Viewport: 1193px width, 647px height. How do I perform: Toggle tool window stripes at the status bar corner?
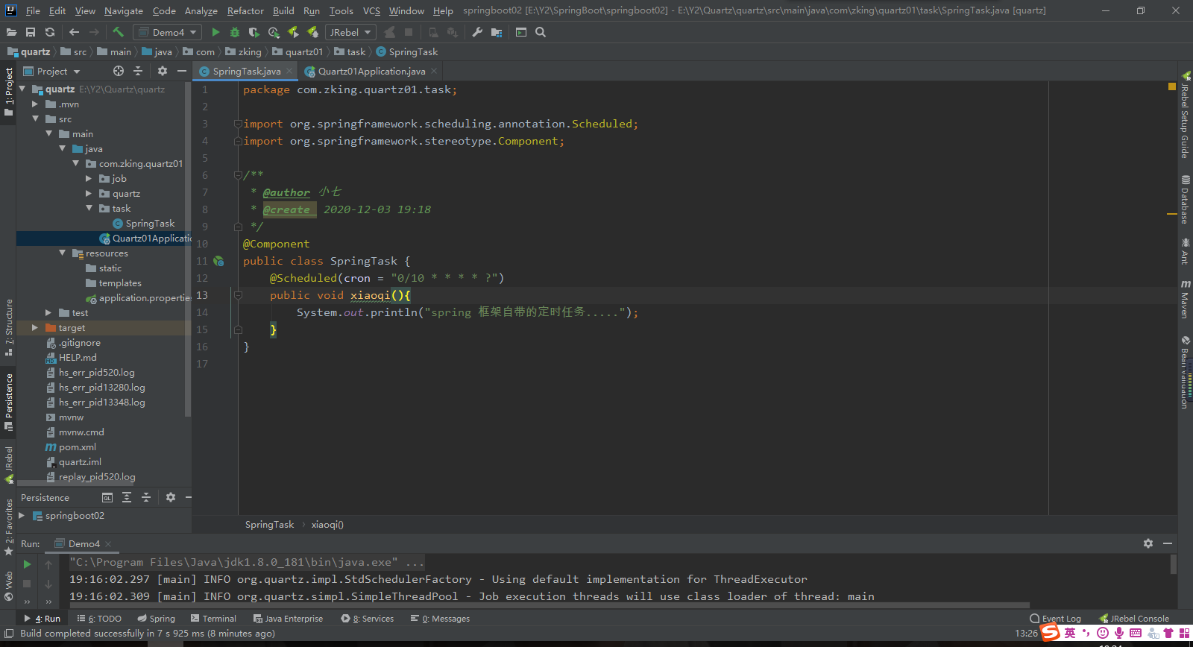pyautogui.click(x=9, y=634)
